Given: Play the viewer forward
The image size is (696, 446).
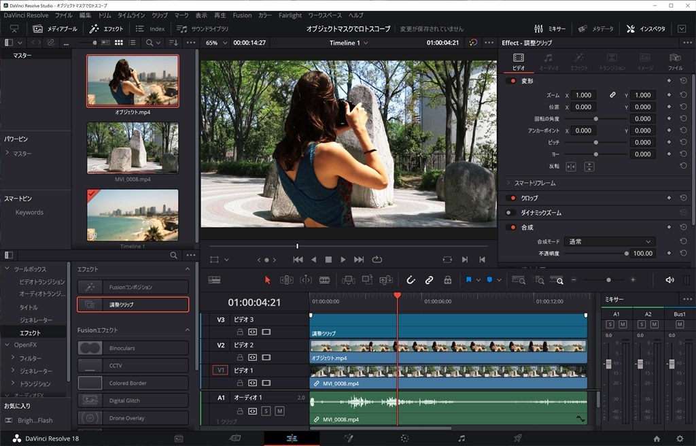Looking at the screenshot, I should point(343,260).
